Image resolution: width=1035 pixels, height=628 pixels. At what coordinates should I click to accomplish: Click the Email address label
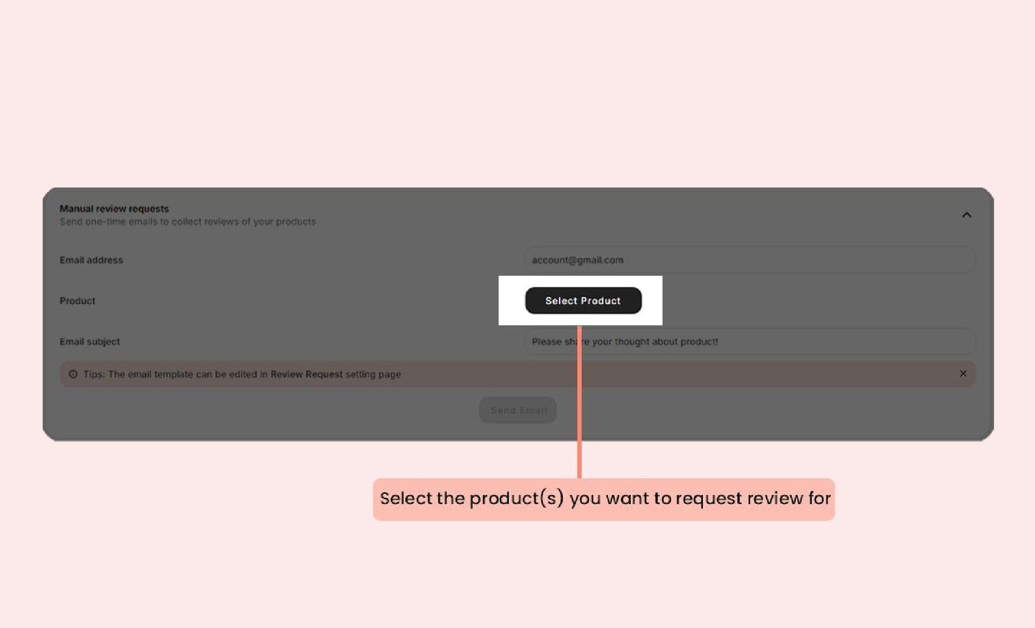pos(91,260)
